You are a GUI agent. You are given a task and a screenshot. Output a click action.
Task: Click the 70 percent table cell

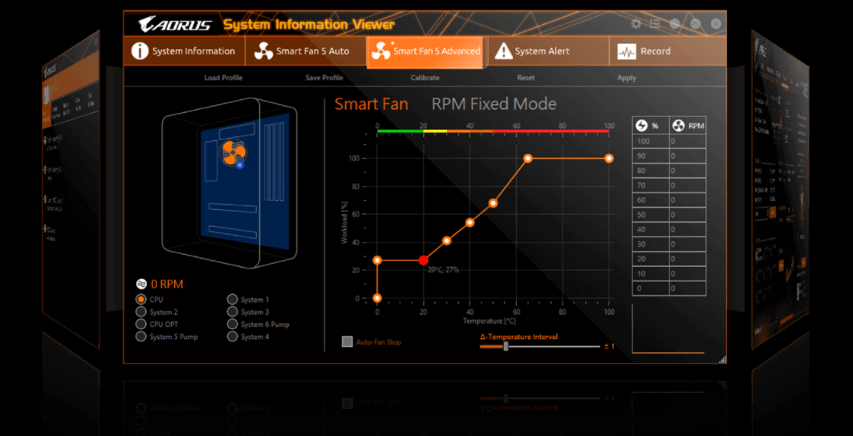click(651, 185)
